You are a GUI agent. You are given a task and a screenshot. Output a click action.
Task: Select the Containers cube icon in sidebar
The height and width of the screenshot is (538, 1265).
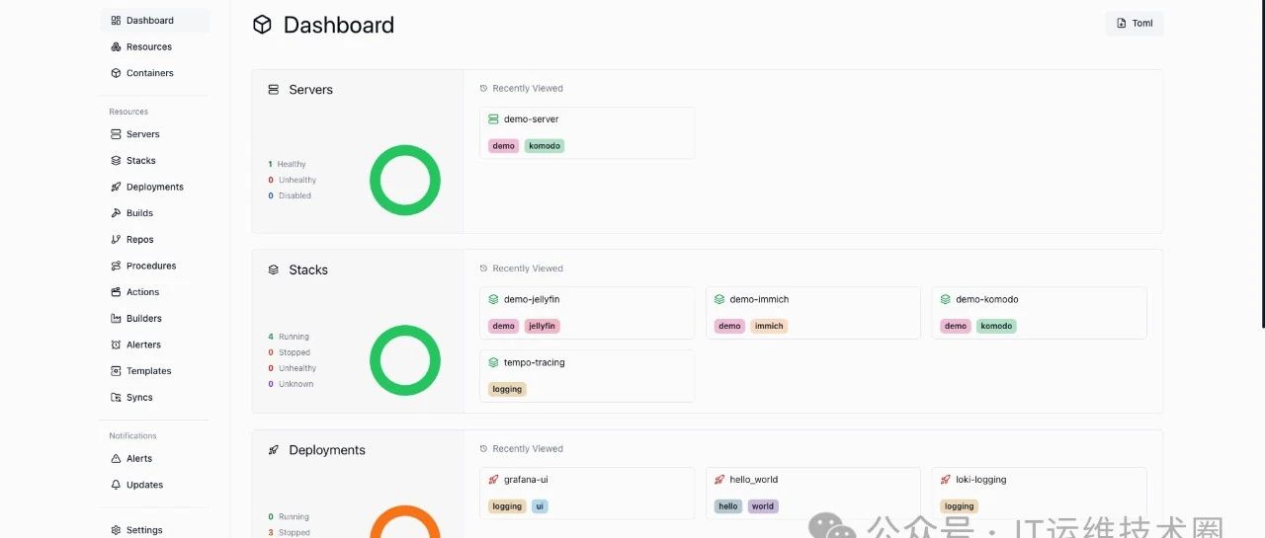(x=116, y=73)
